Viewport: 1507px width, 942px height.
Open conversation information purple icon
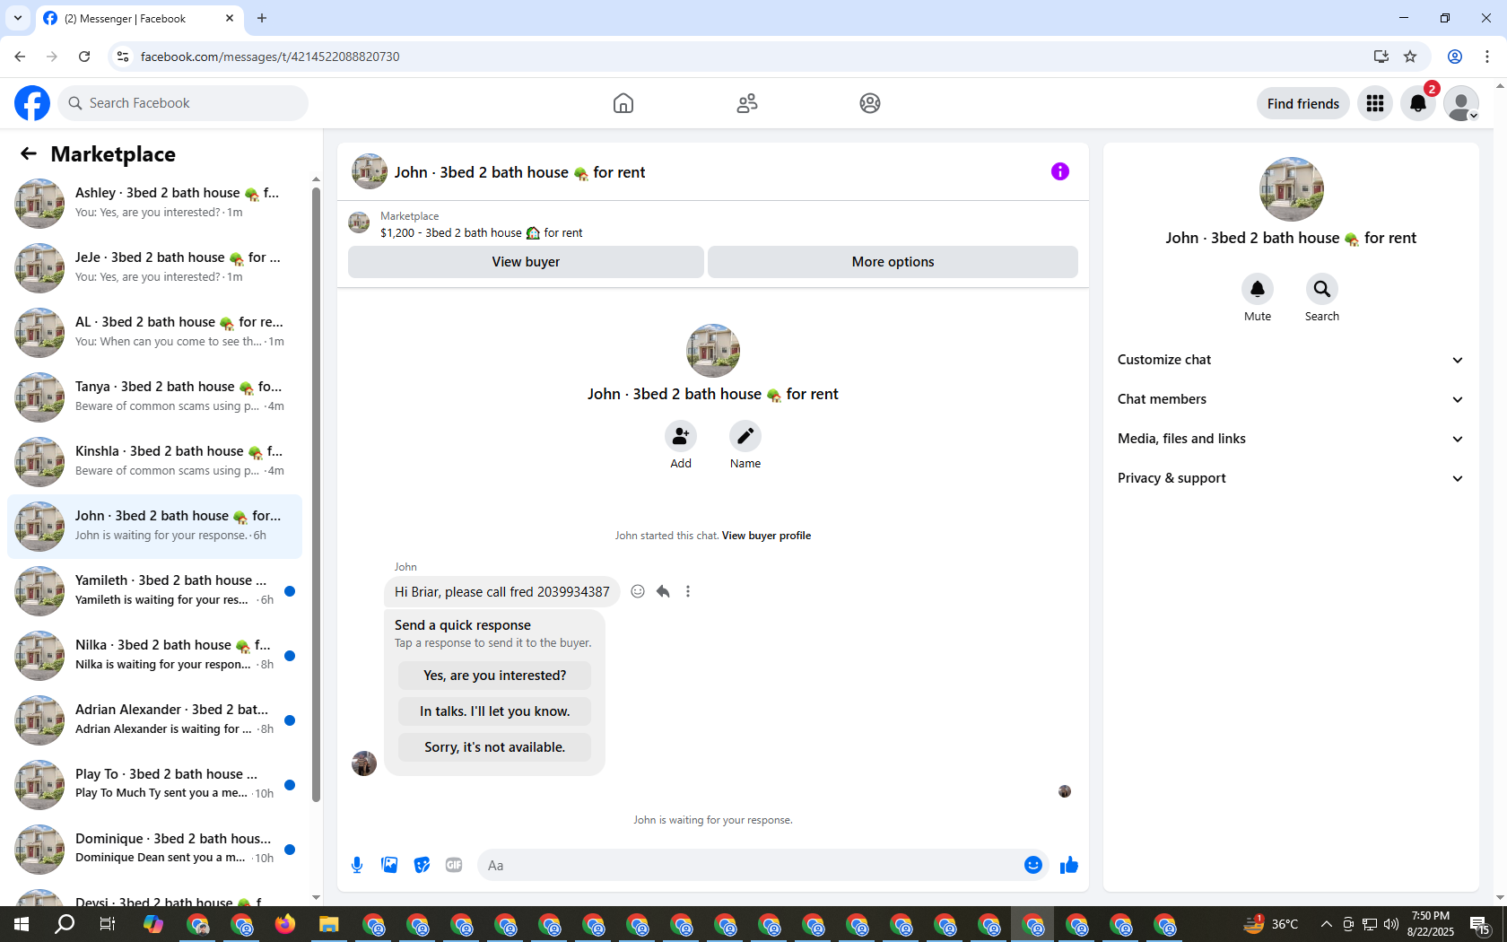[x=1060, y=171]
